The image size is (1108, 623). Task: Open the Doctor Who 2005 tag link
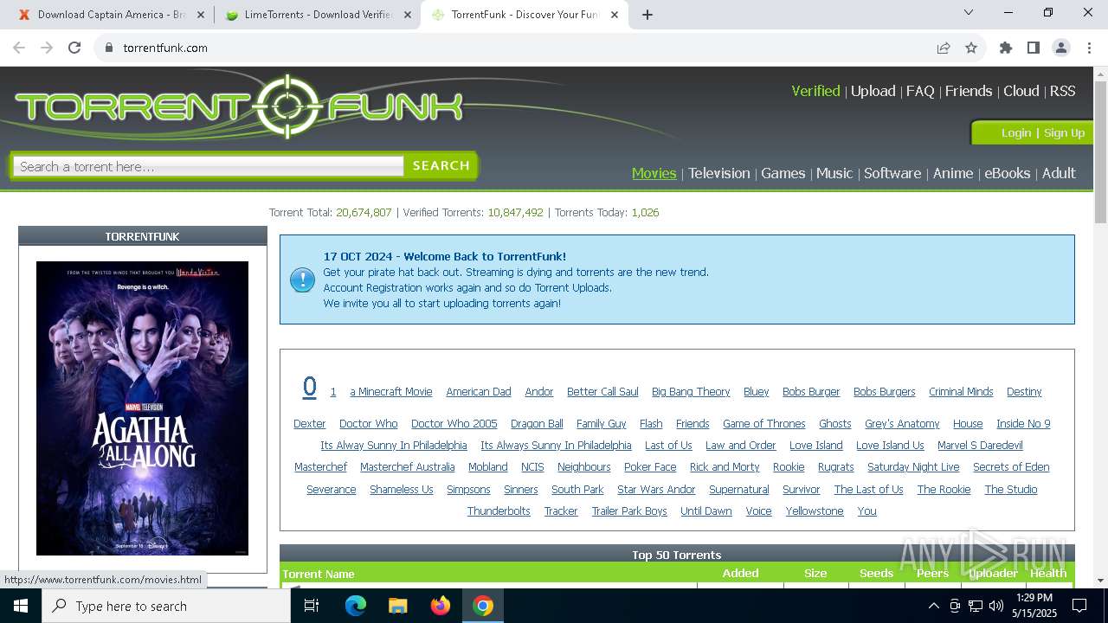pyautogui.click(x=454, y=423)
